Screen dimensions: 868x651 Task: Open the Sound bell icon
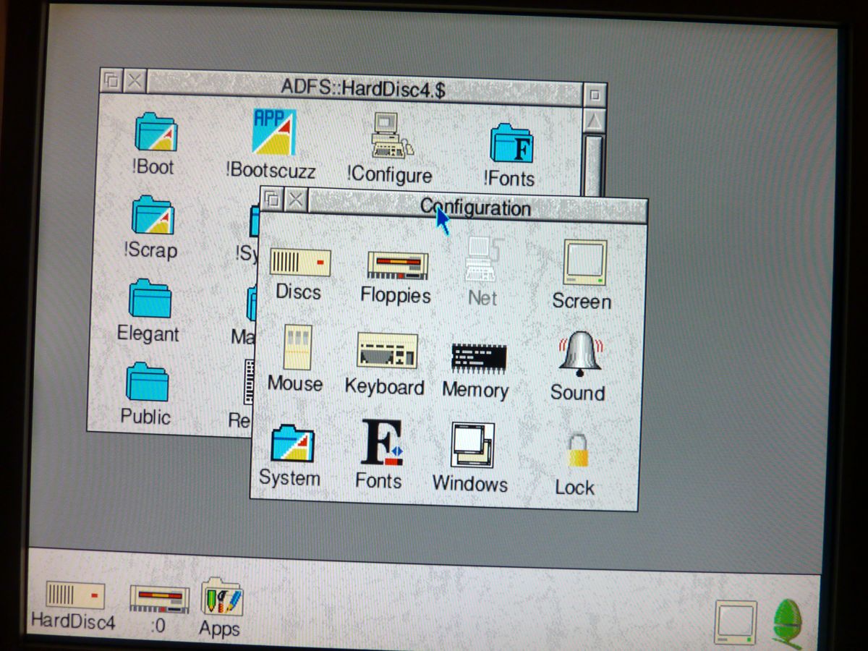tap(579, 353)
